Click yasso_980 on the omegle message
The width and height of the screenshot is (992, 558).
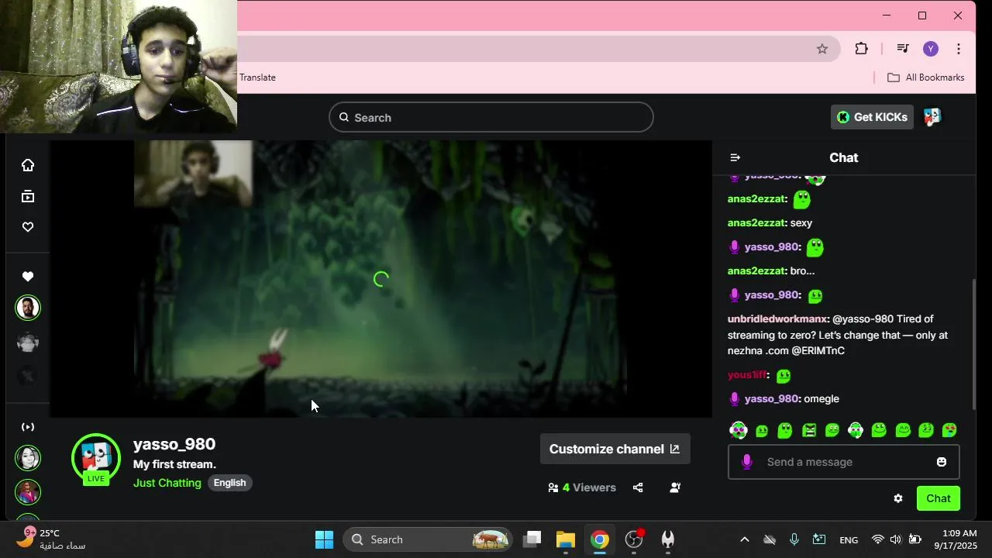pyautogui.click(x=771, y=399)
